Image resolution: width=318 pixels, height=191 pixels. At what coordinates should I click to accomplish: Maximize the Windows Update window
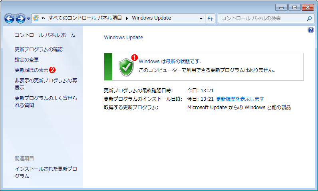294,8
